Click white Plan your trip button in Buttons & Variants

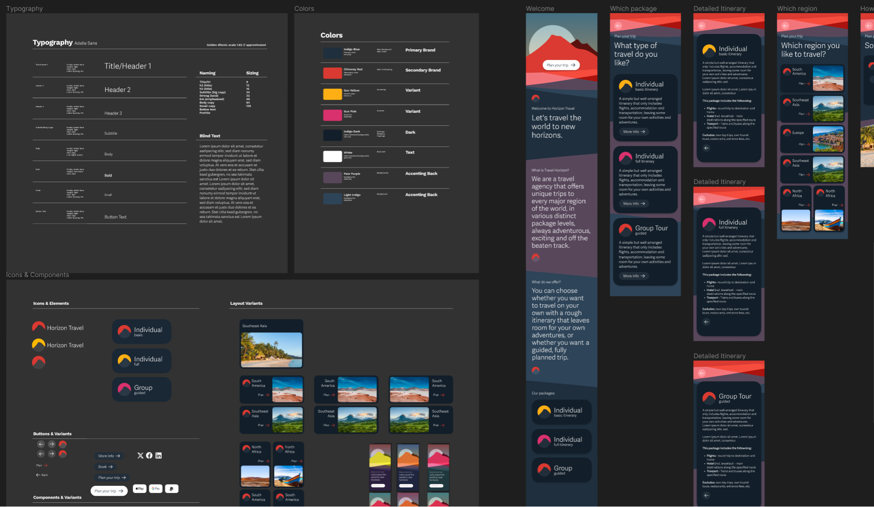coord(109,491)
